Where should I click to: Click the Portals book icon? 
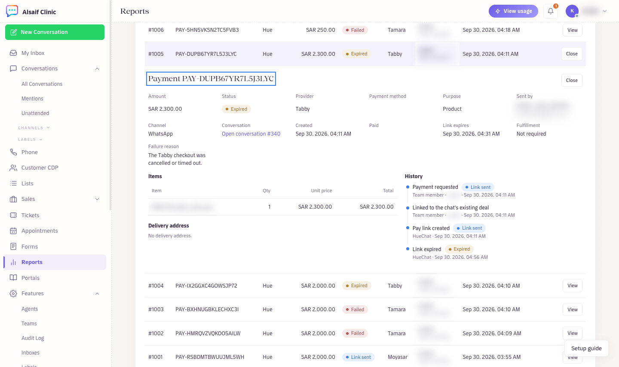(x=13, y=278)
